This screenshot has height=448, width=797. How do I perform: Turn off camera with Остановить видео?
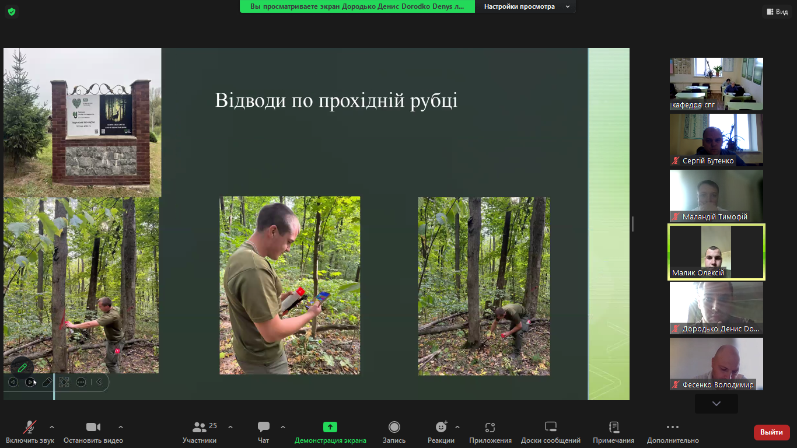93,432
